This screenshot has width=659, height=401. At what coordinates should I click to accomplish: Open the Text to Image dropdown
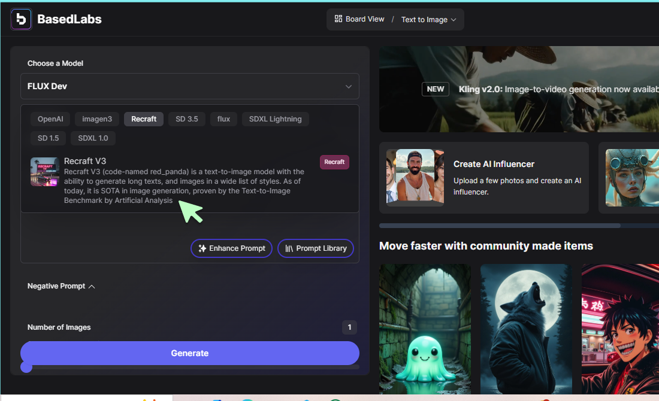[x=429, y=20]
